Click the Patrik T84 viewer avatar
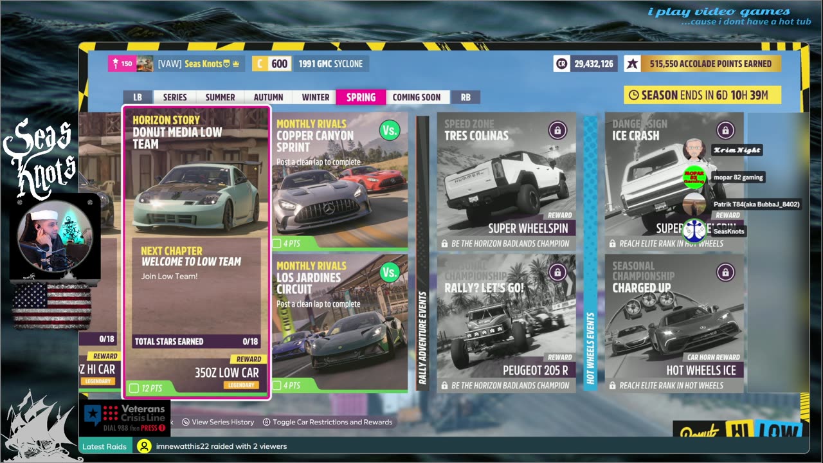The height and width of the screenshot is (463, 823). tap(694, 204)
